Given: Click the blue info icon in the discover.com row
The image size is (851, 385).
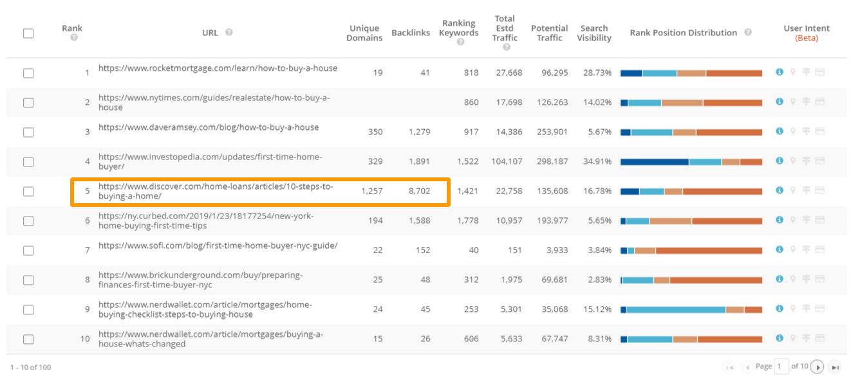Looking at the screenshot, I should [x=780, y=191].
